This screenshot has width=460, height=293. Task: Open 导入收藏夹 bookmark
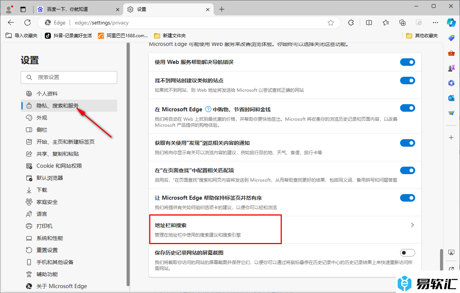pos(22,36)
